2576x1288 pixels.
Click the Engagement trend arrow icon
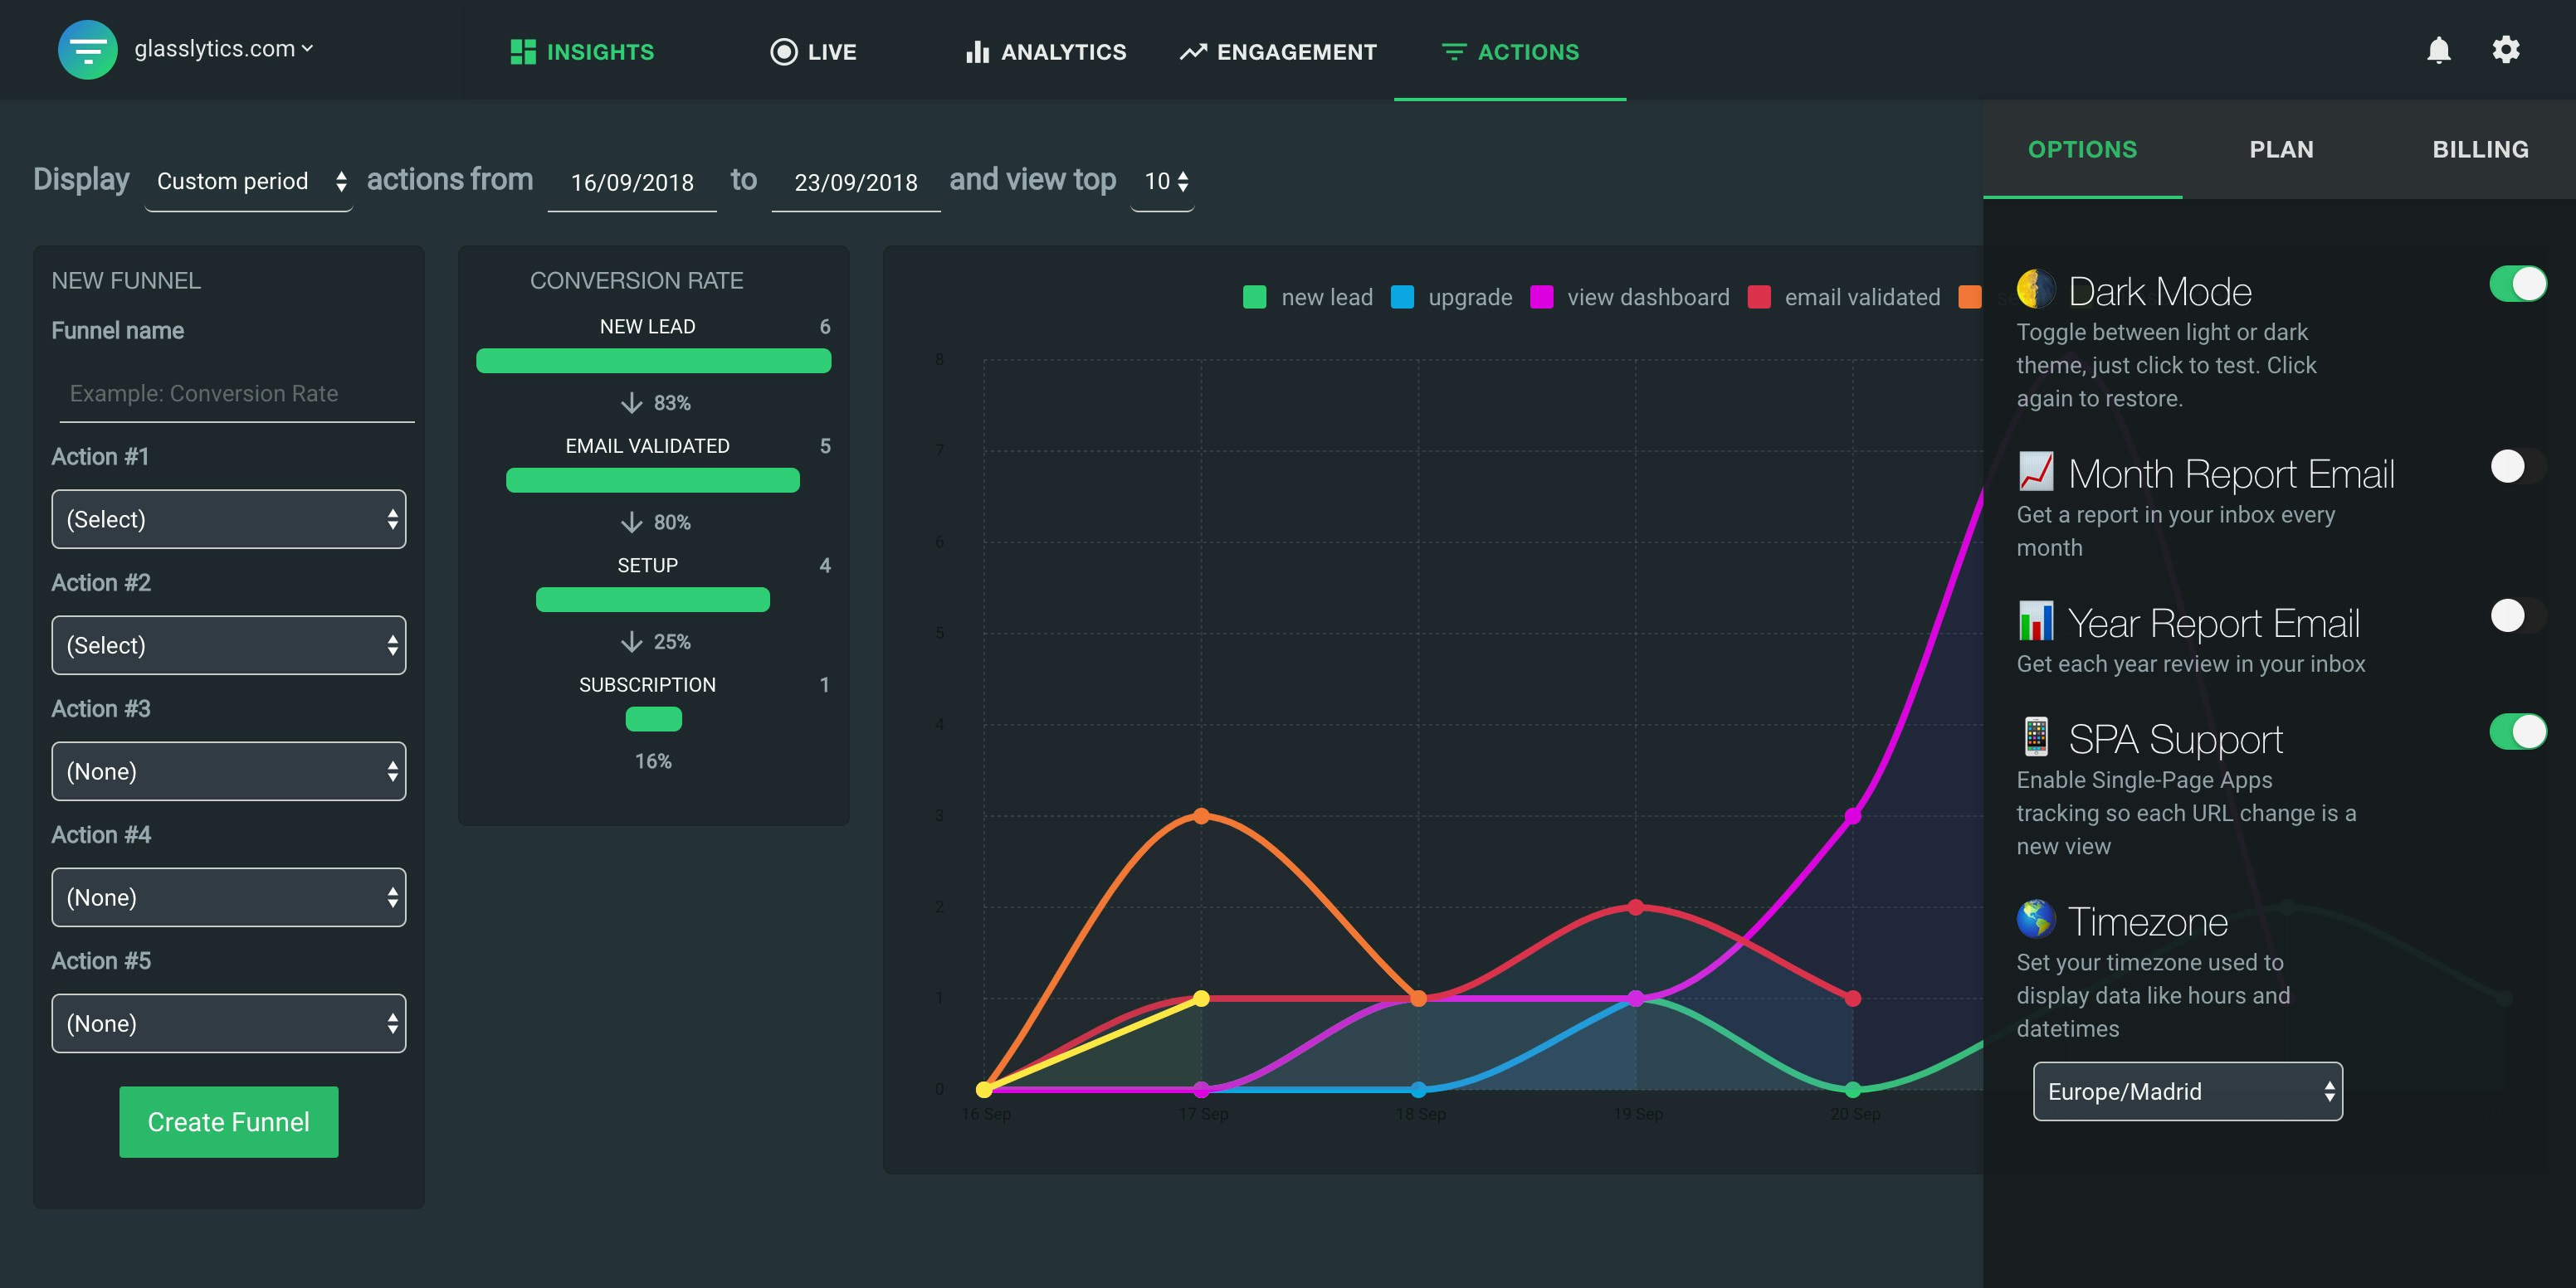coord(1192,52)
